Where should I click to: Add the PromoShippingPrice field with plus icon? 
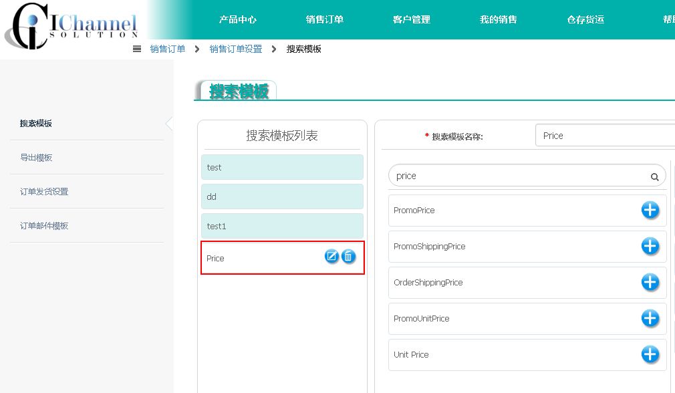point(650,246)
